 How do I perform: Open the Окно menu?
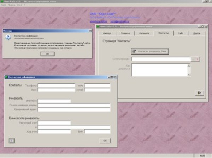[19, 5]
